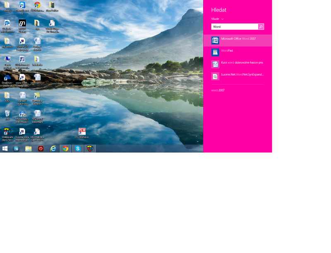
Task: Open Microsoft Office Word 2007 search result
Action: click(237, 40)
